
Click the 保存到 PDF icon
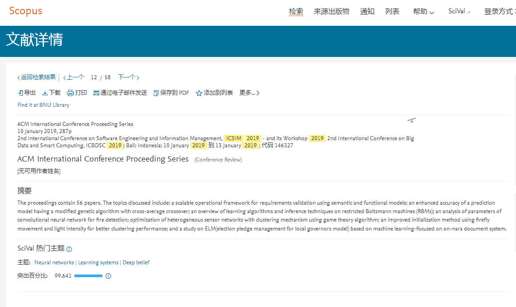(156, 93)
